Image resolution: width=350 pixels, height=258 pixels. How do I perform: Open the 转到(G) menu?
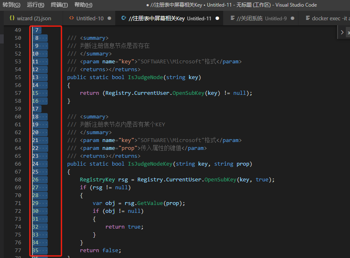point(11,5)
